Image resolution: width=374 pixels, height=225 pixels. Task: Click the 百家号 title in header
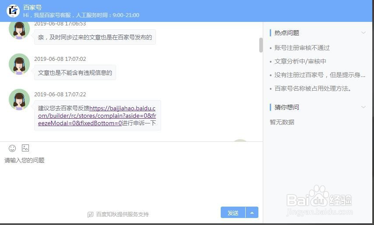(32, 7)
